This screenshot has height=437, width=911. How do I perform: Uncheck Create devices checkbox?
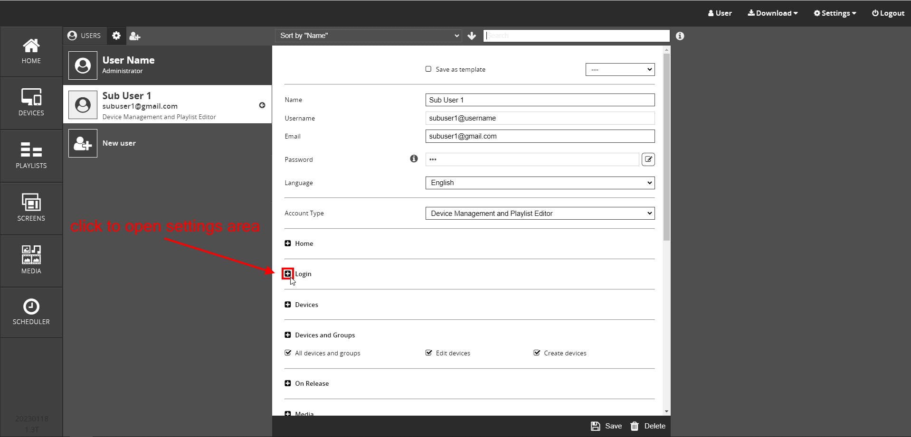tap(537, 353)
